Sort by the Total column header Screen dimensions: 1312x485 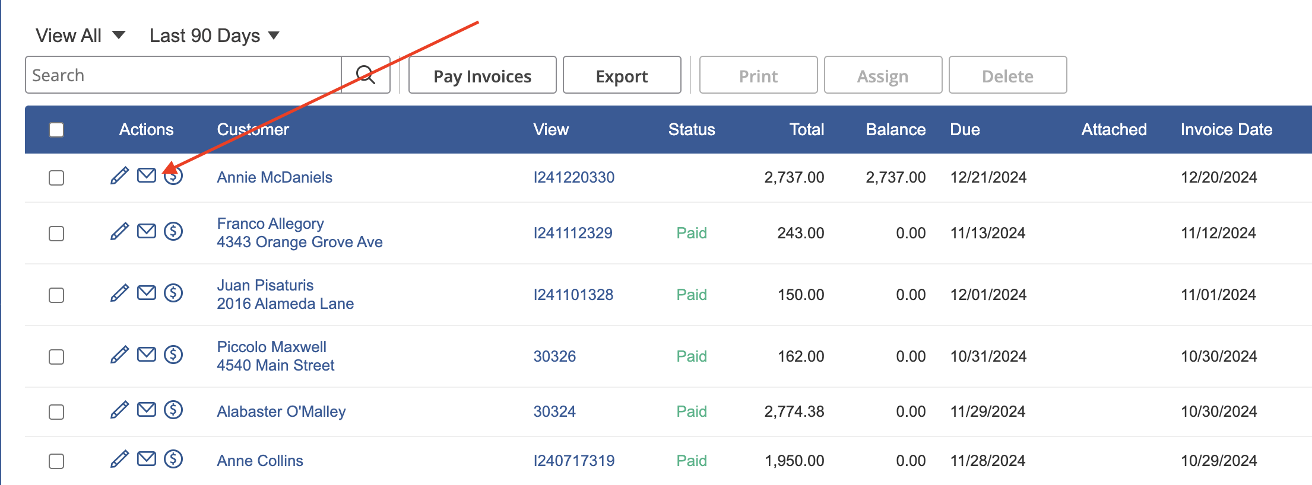pos(807,130)
